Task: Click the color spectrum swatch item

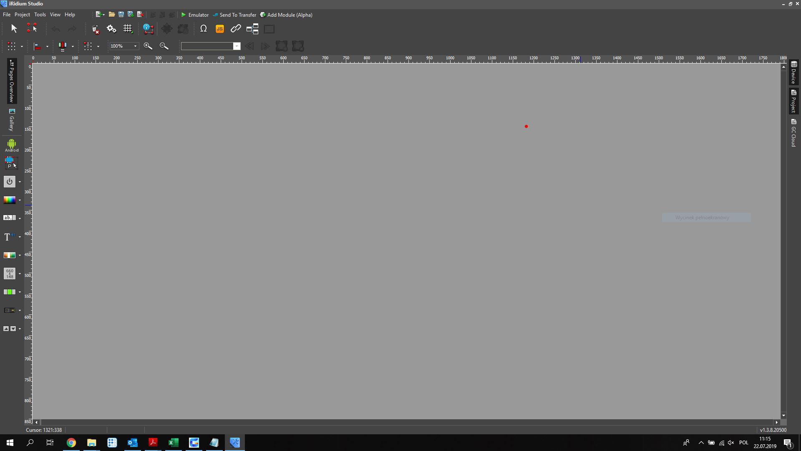Action: click(9, 200)
